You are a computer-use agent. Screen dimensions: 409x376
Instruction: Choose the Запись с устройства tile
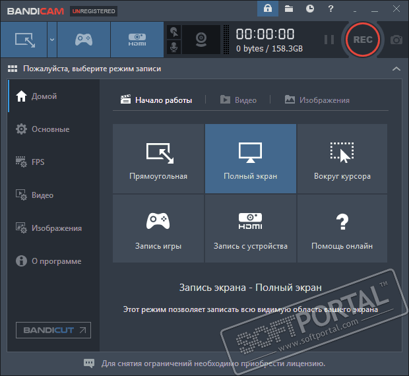(x=251, y=228)
